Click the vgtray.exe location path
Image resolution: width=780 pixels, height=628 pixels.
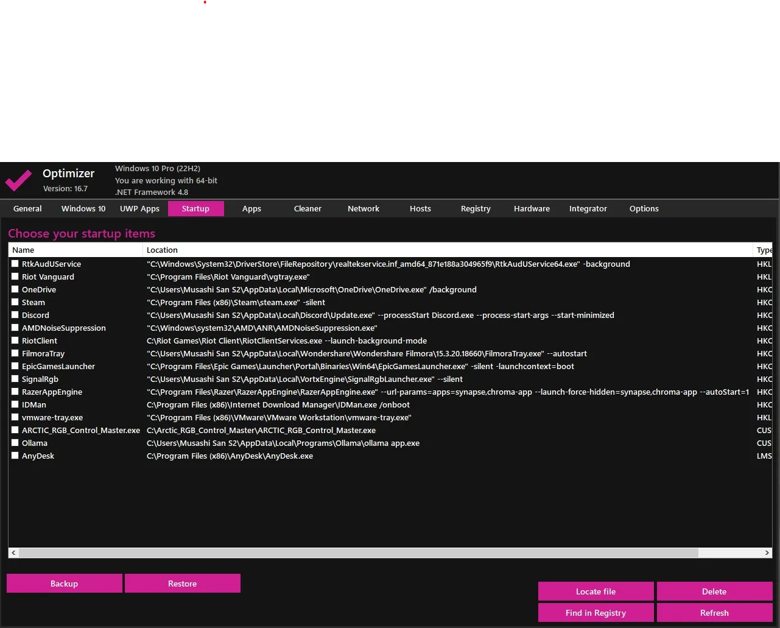tap(228, 277)
